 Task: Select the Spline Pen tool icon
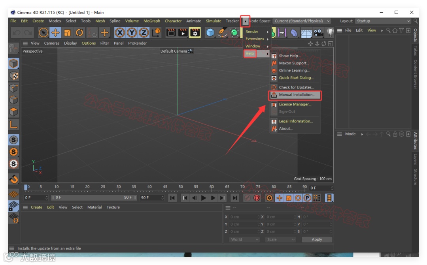pos(222,33)
